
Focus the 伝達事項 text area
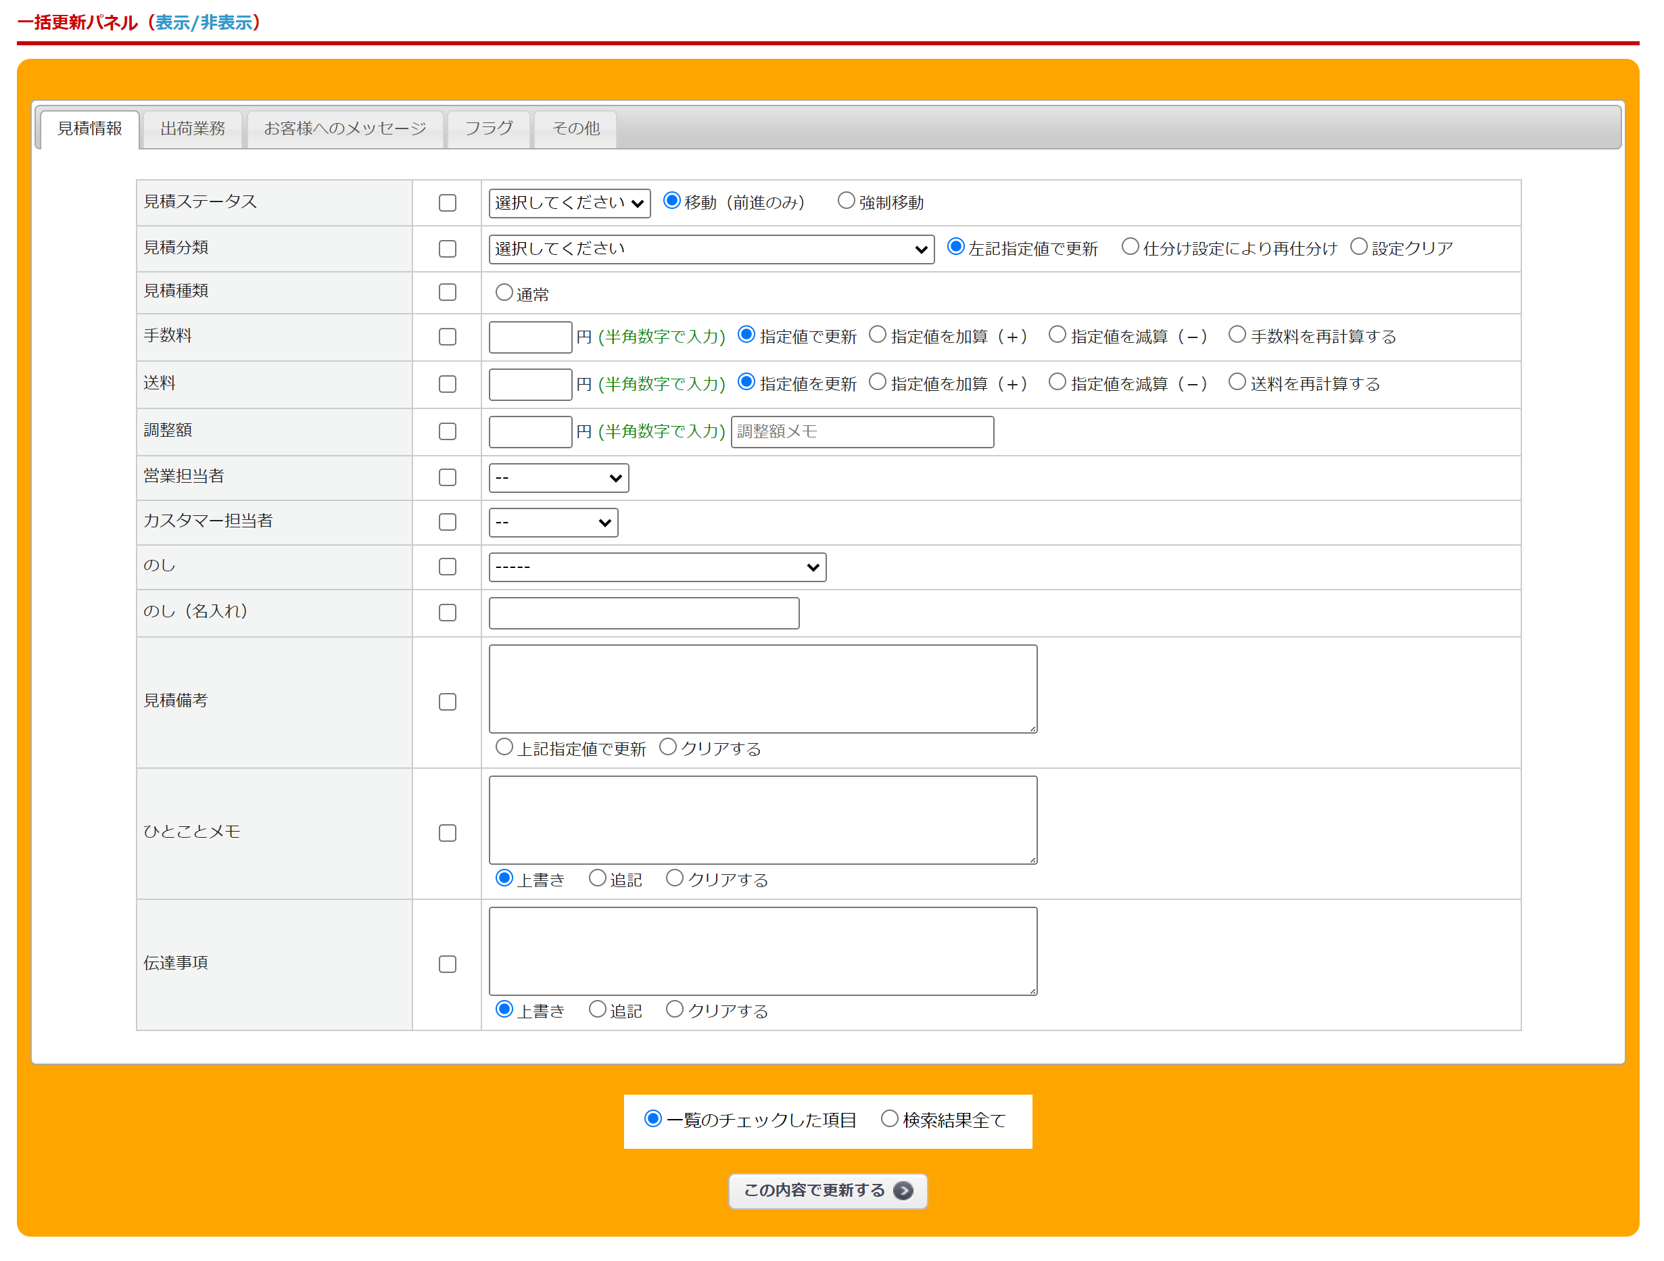[x=762, y=951]
